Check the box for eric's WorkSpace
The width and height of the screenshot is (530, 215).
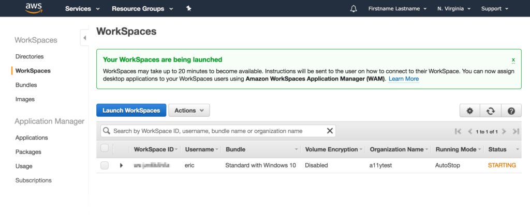(x=105, y=165)
